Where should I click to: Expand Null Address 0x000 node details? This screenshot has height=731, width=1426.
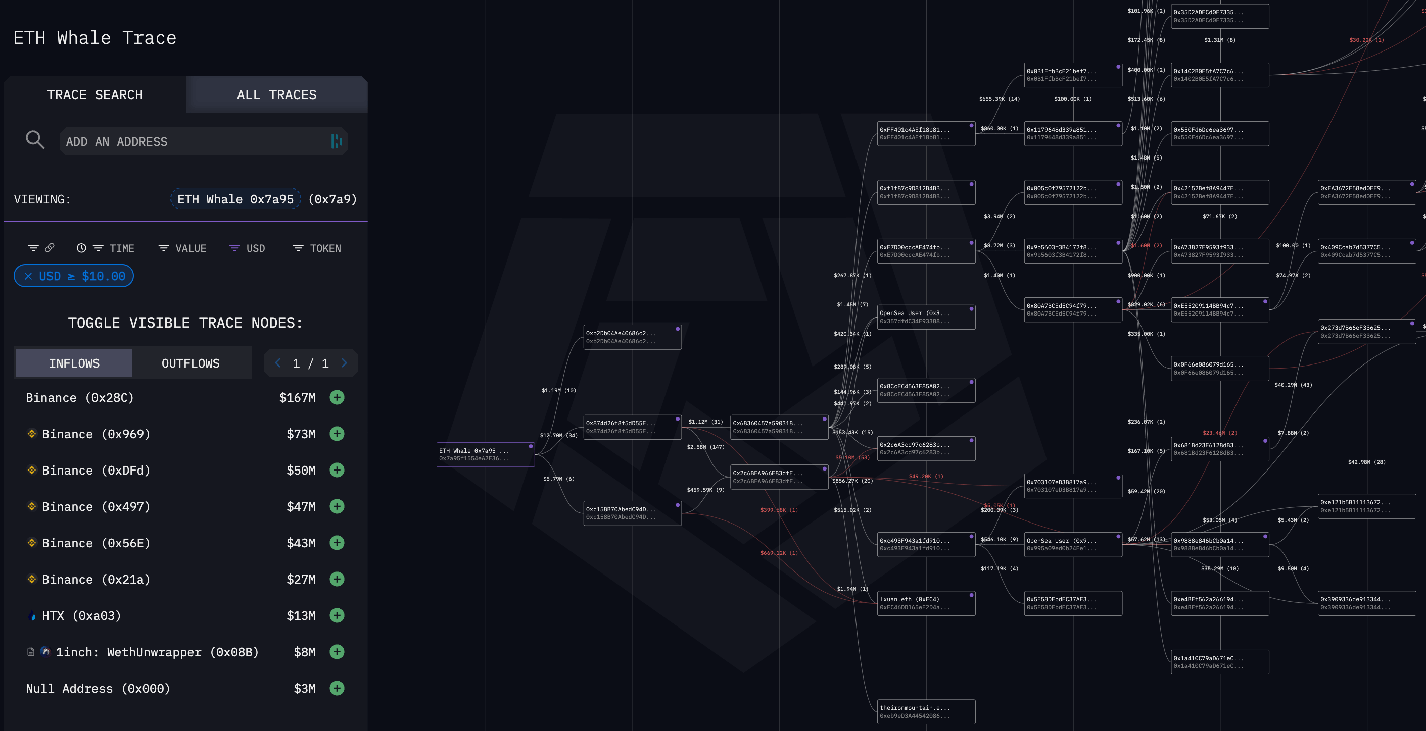337,688
